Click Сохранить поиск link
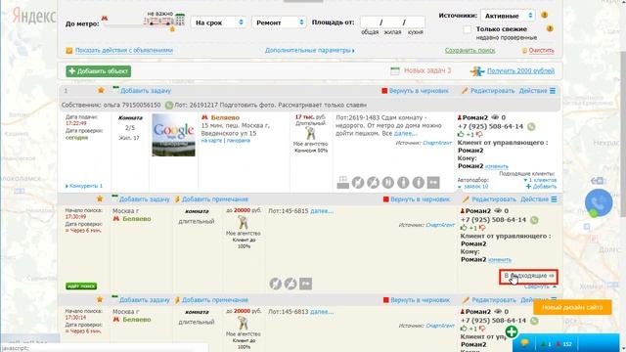 coord(469,50)
